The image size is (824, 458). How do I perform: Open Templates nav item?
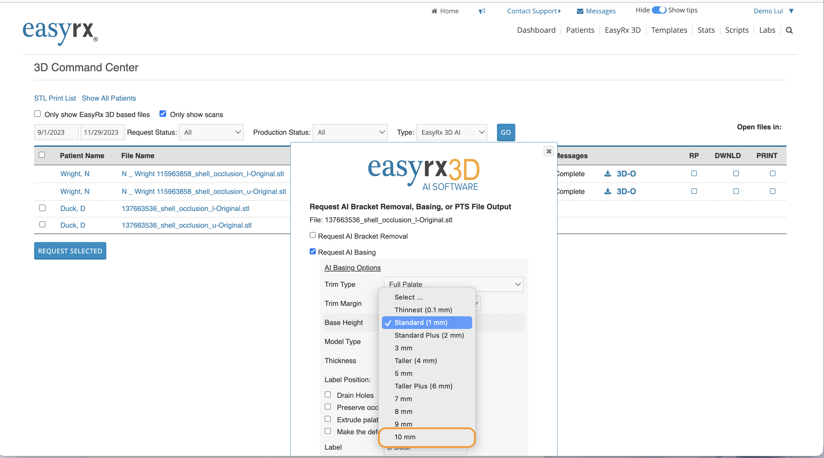(x=669, y=30)
